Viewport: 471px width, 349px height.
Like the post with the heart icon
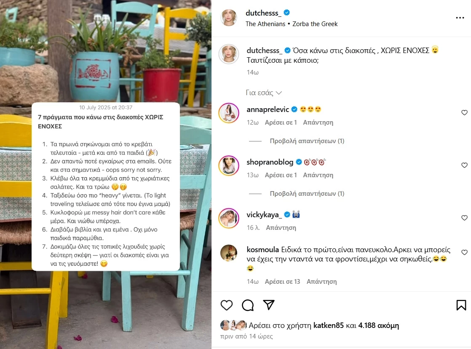click(227, 305)
